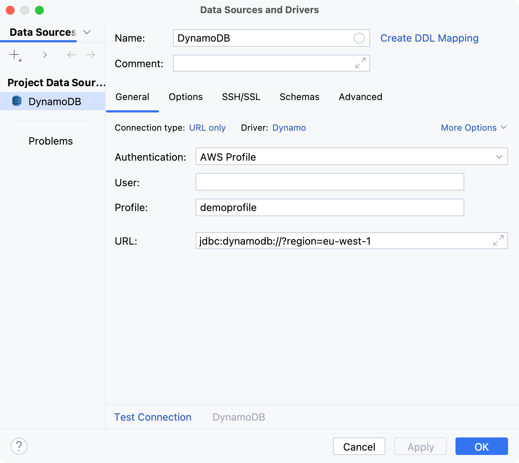Open the Data Sources dropdown

tap(87, 32)
